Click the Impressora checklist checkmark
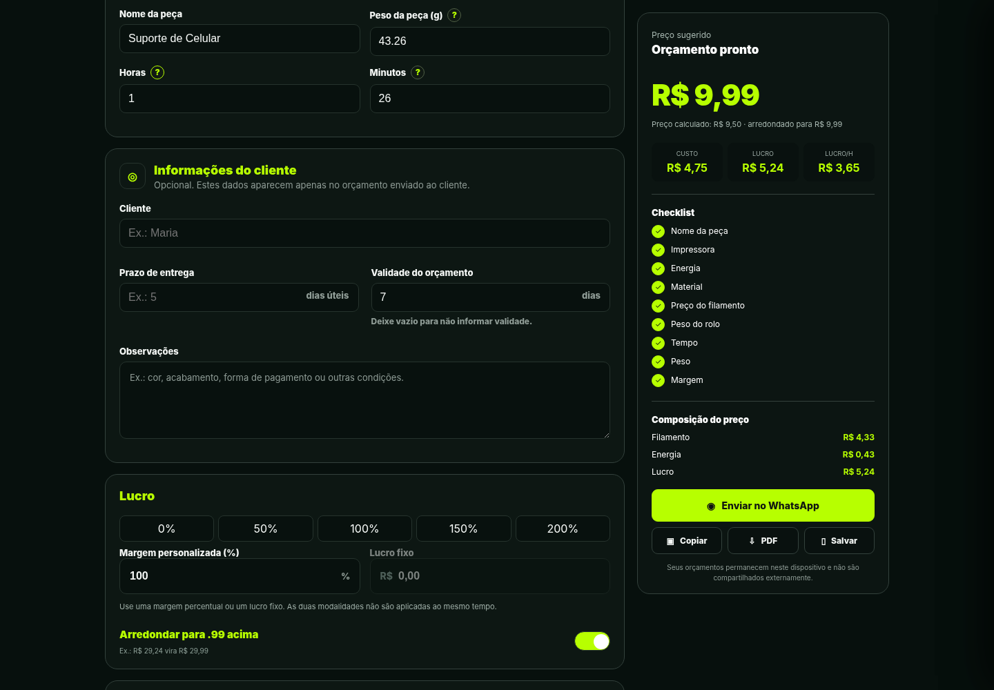994x690 pixels. 659,250
